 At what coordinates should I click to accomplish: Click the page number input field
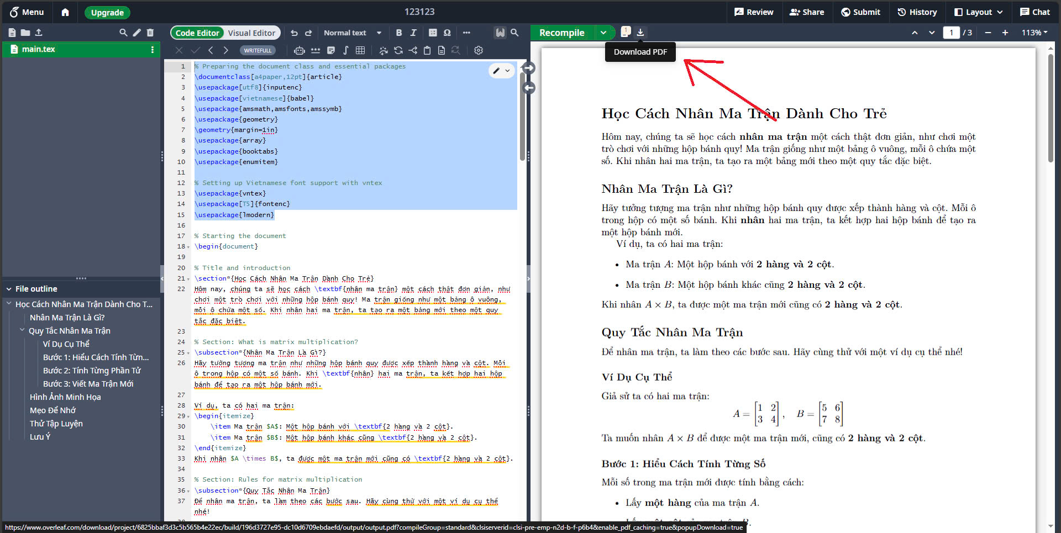(x=952, y=33)
